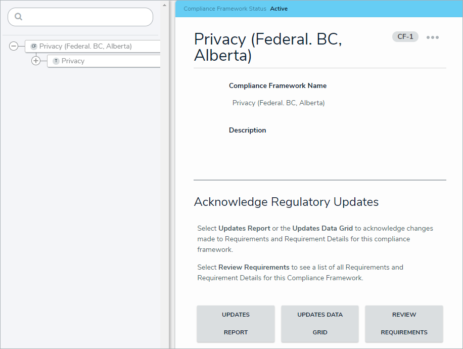Select the Privacy tree item
This screenshot has width=463, height=349.
tap(73, 61)
